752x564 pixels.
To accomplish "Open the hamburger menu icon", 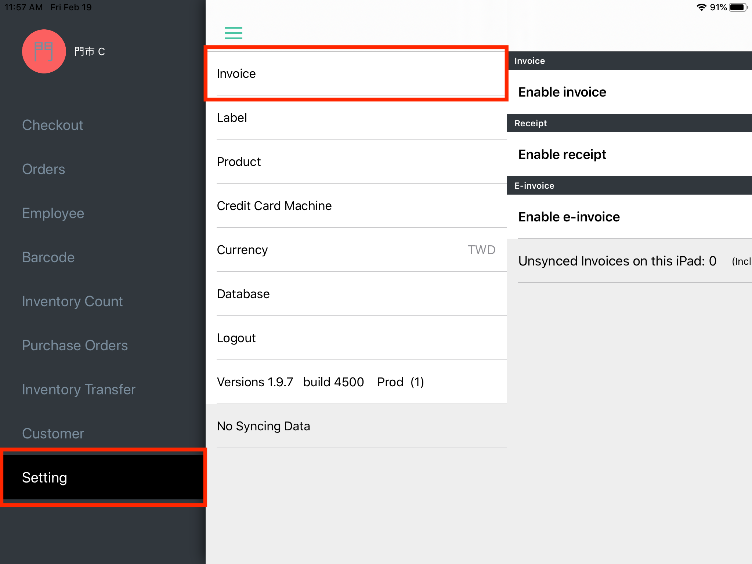I will [x=234, y=33].
